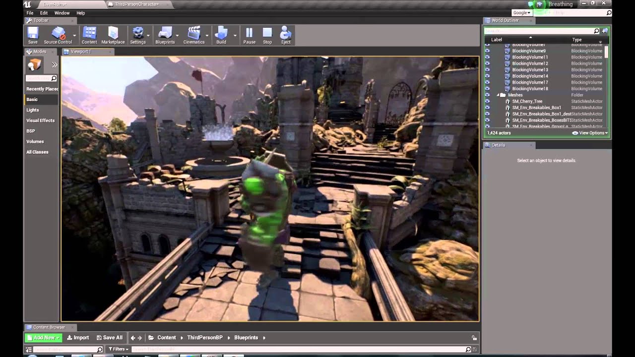Click the Blueprints breadcrumb path
This screenshot has width=635, height=357.
pos(246,338)
